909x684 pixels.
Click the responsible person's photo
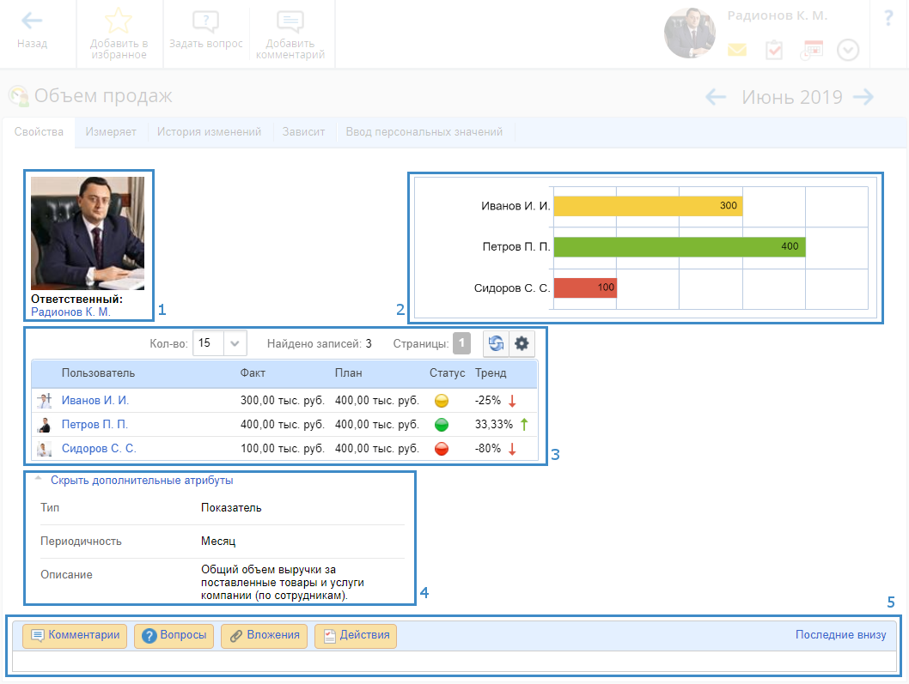tap(88, 233)
